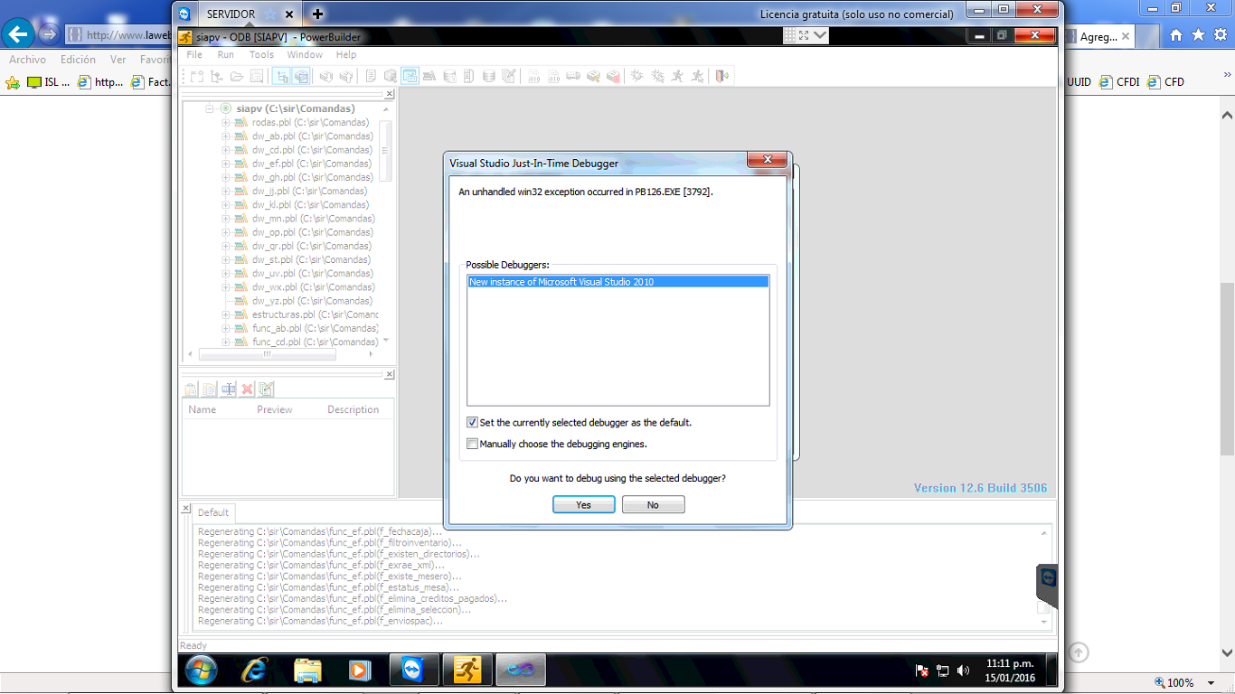The width and height of the screenshot is (1235, 694).
Task: Click No in the Just-In-Time Debugger dialog
Action: click(x=653, y=505)
